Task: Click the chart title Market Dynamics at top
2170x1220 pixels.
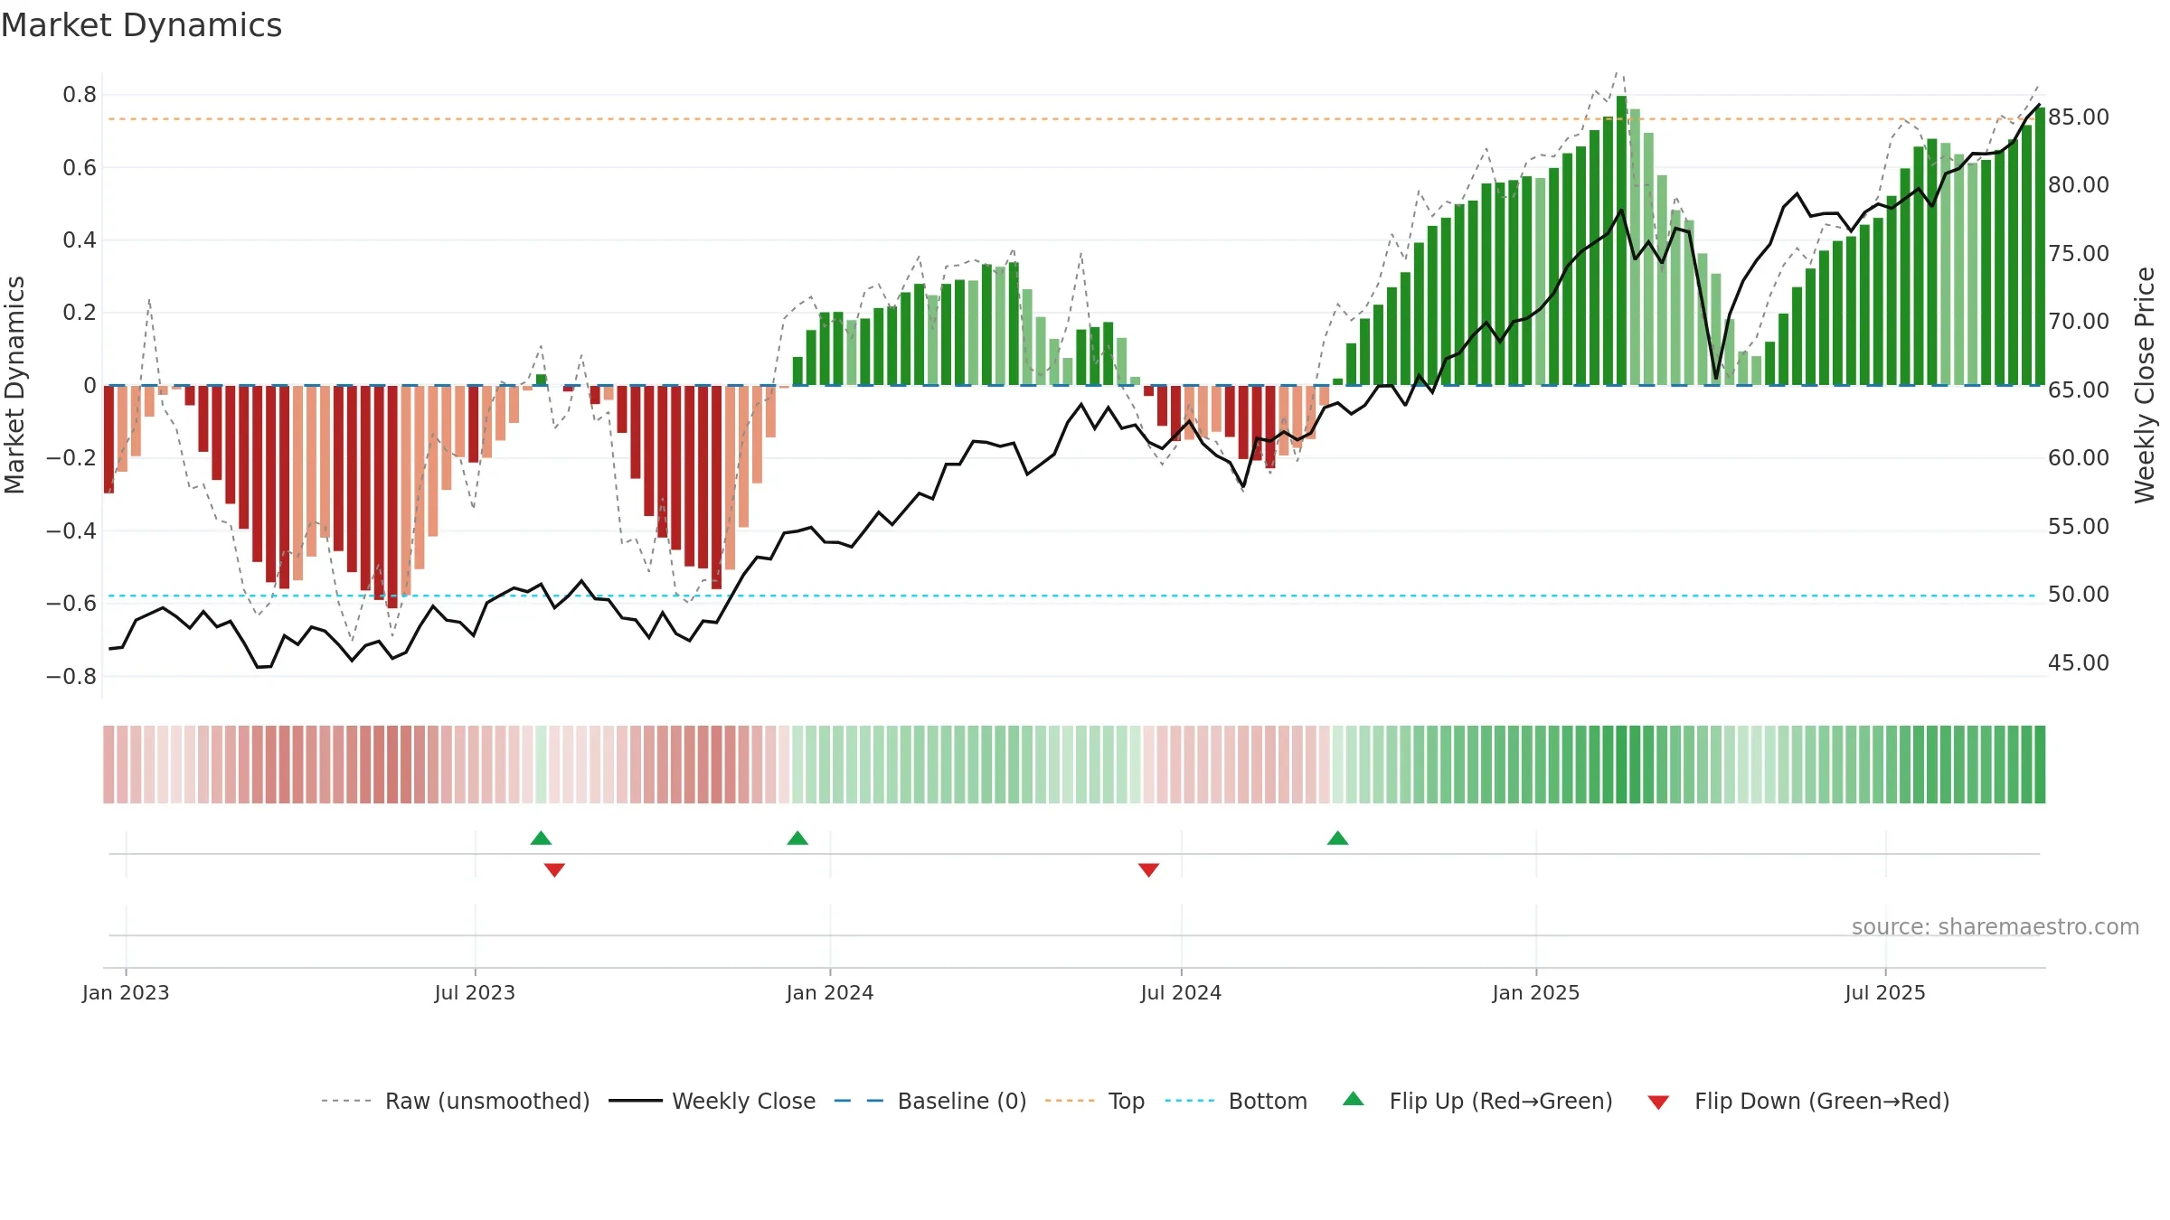Action: (142, 25)
